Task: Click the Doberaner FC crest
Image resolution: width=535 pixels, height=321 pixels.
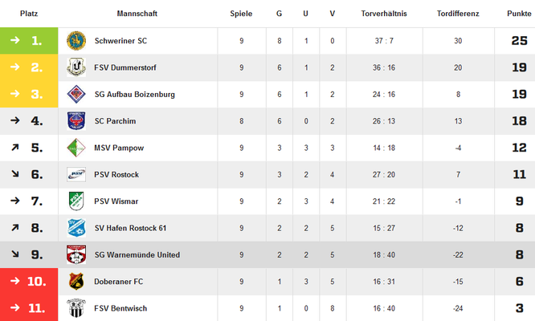Action: click(76, 282)
